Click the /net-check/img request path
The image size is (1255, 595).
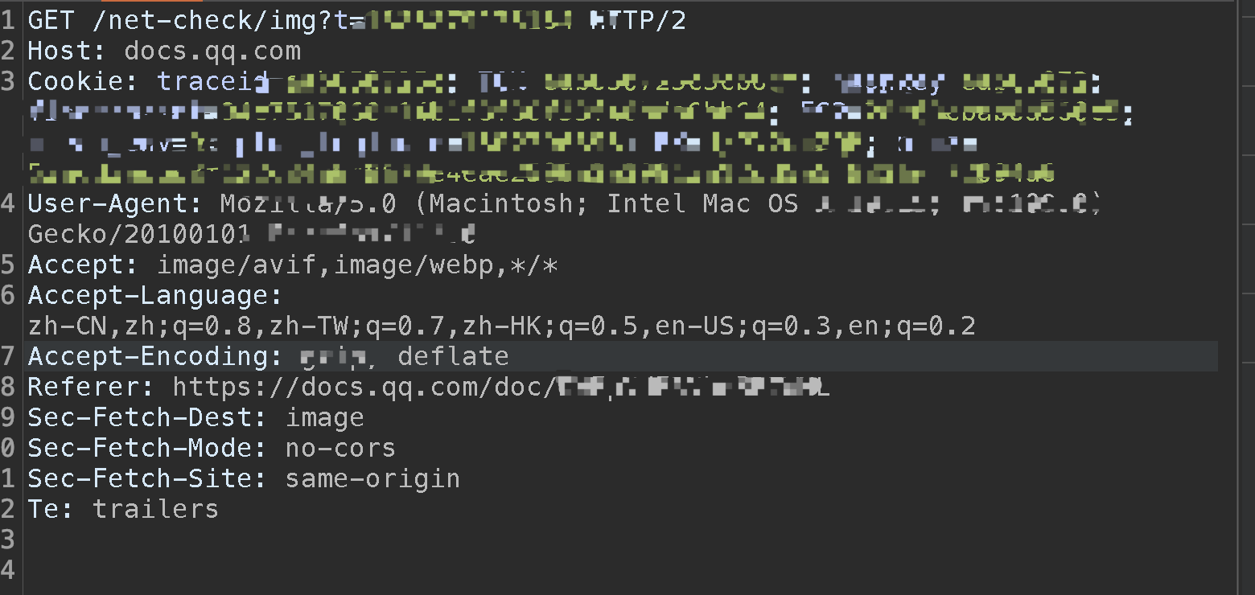pyautogui.click(x=205, y=21)
